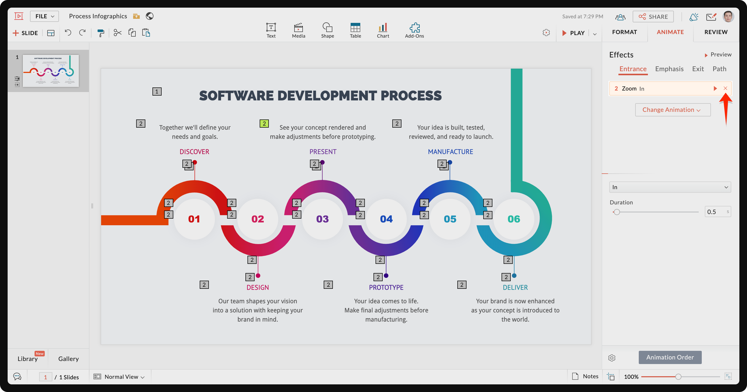Switch to the Emphasis effects tab
This screenshot has width=747, height=392.
pos(668,69)
